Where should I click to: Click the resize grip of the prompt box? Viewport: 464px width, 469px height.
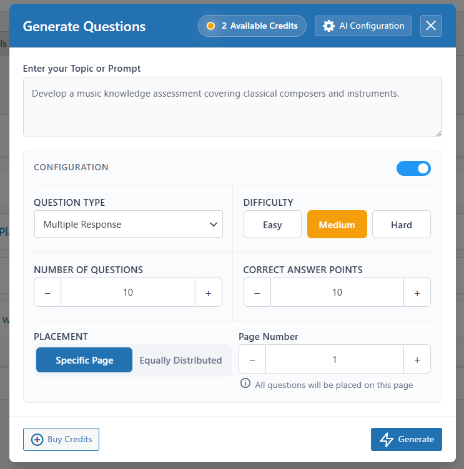point(438,133)
